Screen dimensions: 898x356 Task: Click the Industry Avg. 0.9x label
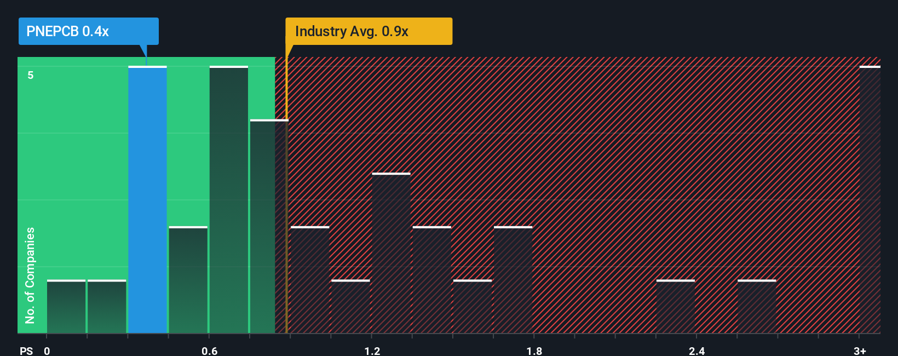(x=369, y=31)
